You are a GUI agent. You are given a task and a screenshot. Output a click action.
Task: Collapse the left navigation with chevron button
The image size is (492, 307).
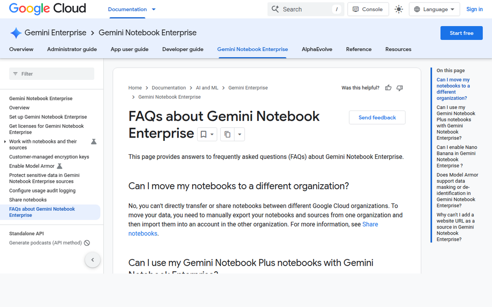click(93, 260)
